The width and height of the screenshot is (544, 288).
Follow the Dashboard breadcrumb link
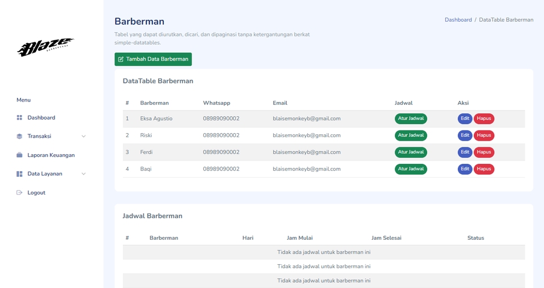[458, 20]
